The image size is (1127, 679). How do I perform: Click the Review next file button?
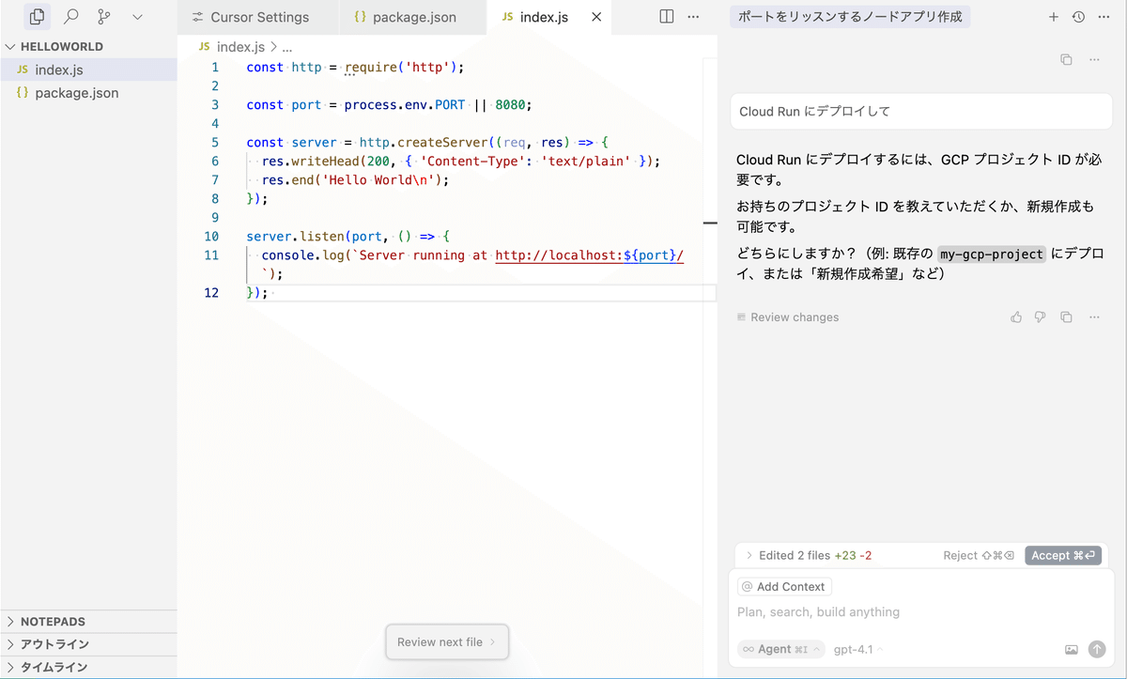coord(447,641)
